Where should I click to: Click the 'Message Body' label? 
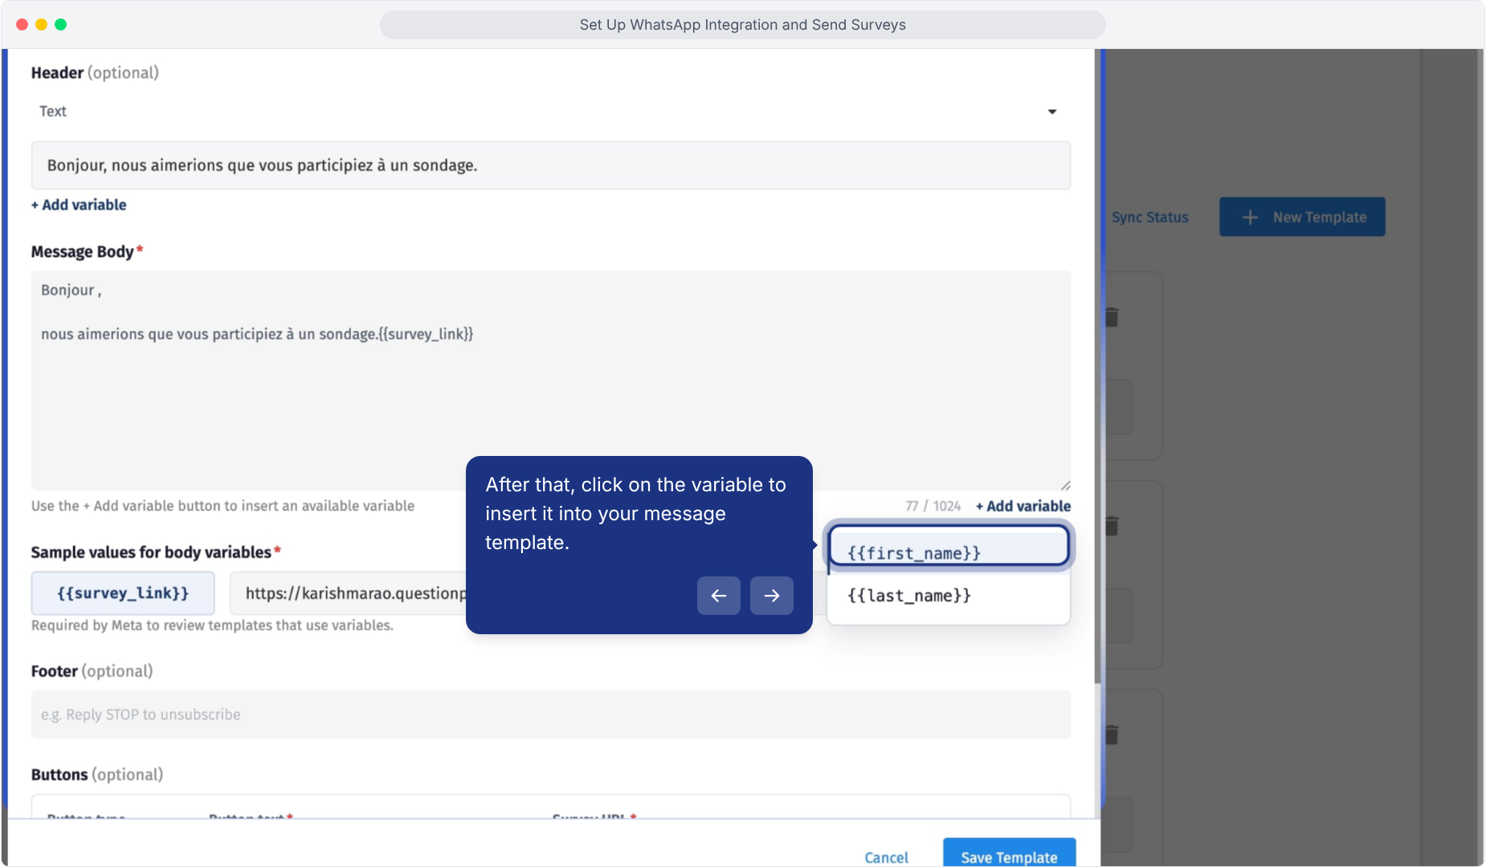(x=82, y=252)
